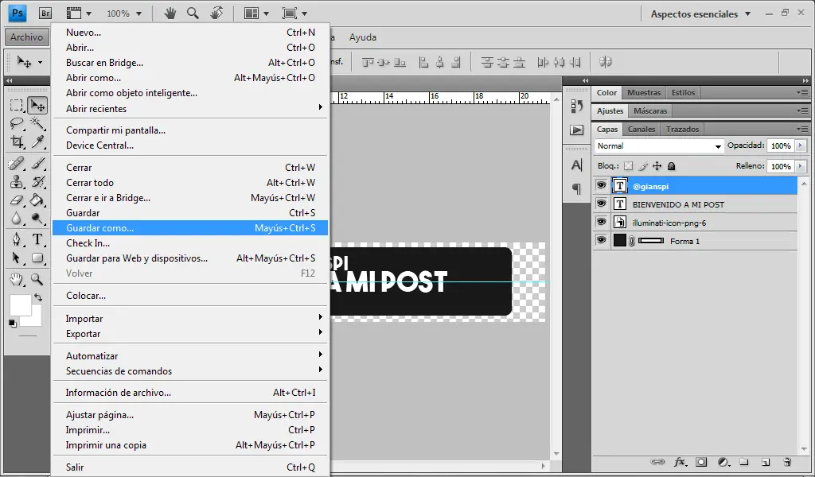815x477 pixels.
Task: Open the Character panel icon
Action: [577, 165]
